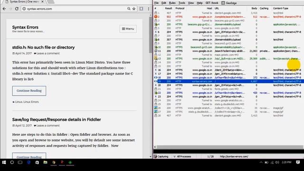This screenshot has width=304, height=171.
Task: Sort sessions by URL column header
Action: (217, 9)
